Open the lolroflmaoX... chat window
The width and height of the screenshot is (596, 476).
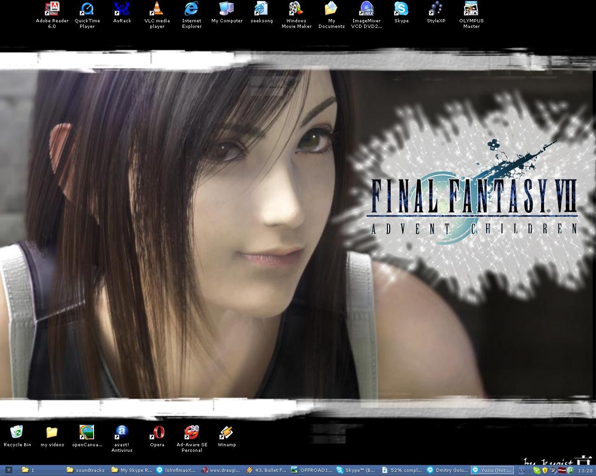(176, 470)
